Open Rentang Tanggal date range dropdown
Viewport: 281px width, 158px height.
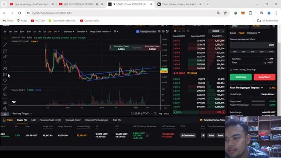tap(22, 113)
